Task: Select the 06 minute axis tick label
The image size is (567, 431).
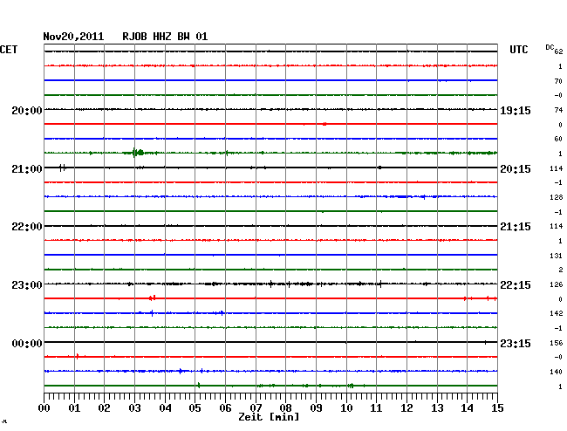Action: point(225,407)
